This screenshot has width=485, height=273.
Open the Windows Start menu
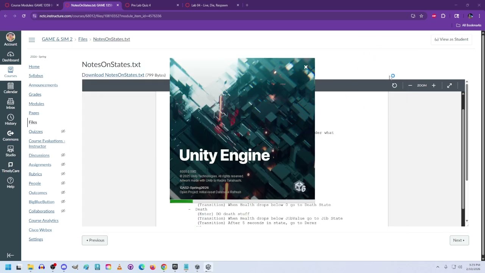coord(8,267)
